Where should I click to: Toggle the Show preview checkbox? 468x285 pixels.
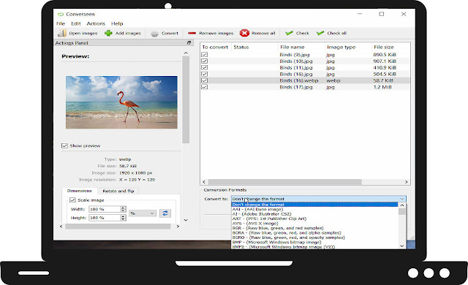64,145
